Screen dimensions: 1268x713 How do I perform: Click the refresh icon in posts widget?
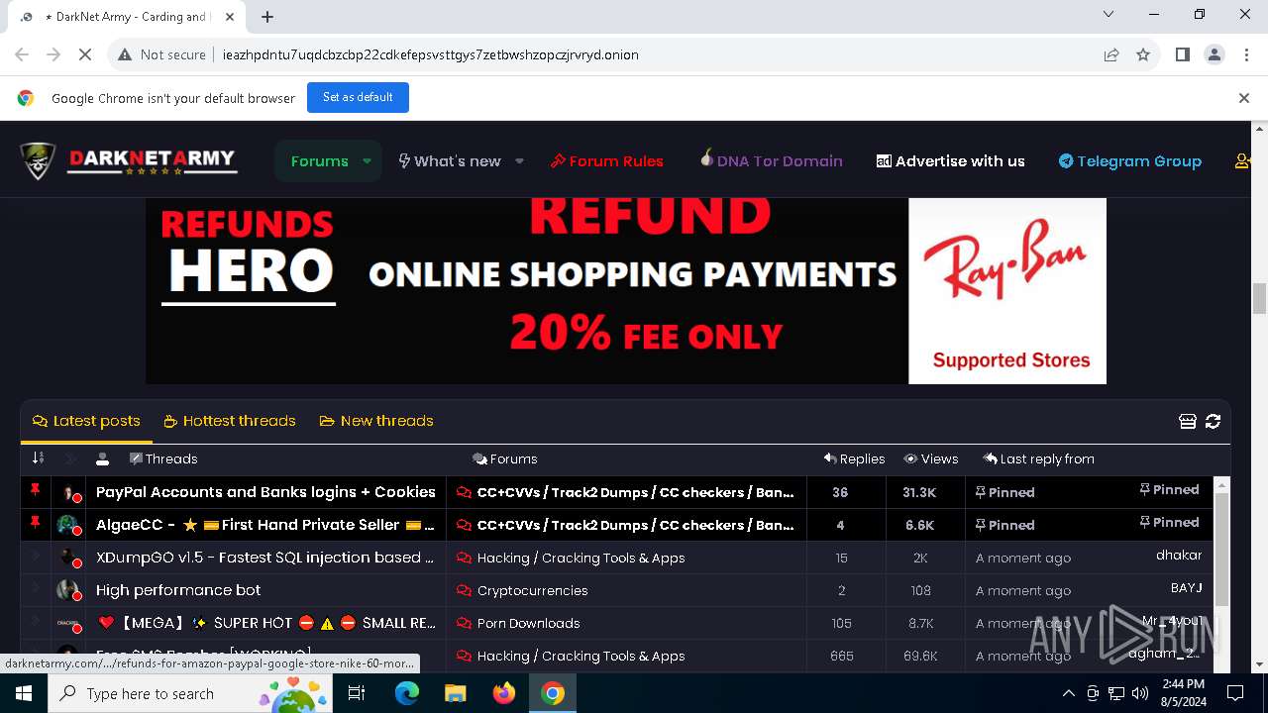(1213, 422)
